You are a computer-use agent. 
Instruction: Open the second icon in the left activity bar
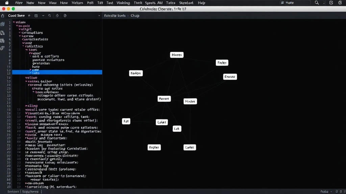tap(2, 33)
